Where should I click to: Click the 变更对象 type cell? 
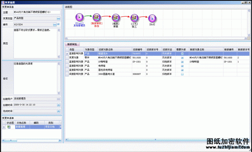point(76,58)
